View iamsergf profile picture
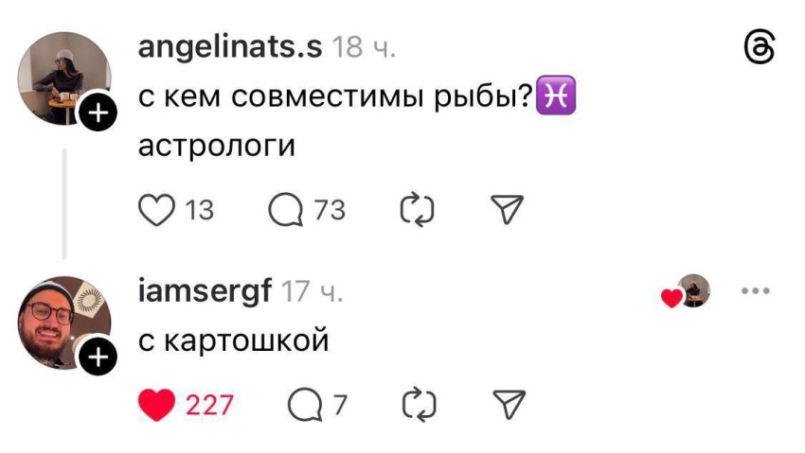The height and width of the screenshot is (453, 805). [61, 322]
